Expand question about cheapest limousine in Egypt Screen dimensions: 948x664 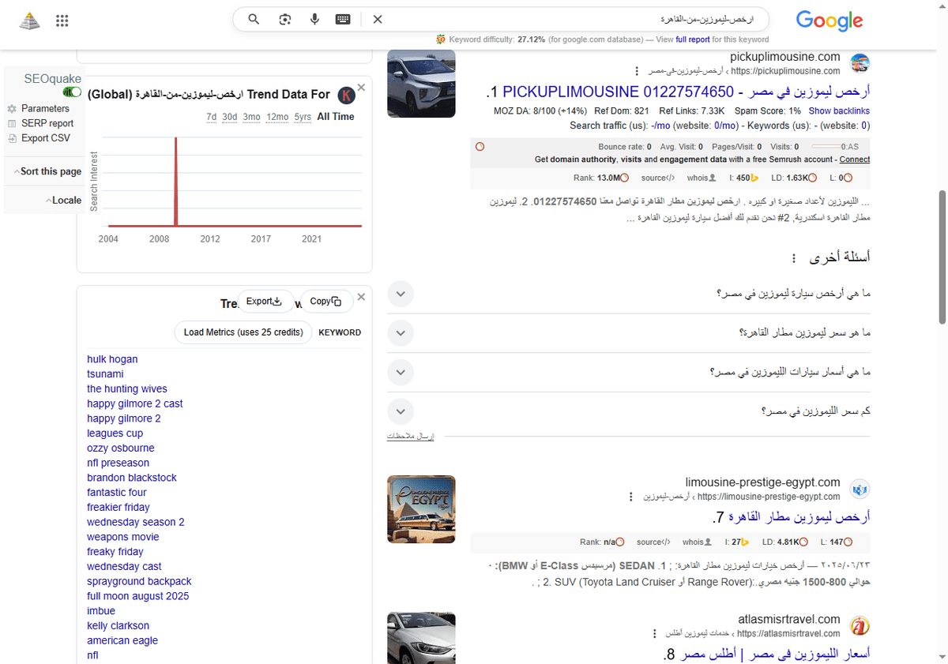coord(401,293)
